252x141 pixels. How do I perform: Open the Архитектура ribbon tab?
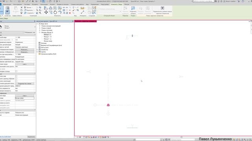(7, 4)
